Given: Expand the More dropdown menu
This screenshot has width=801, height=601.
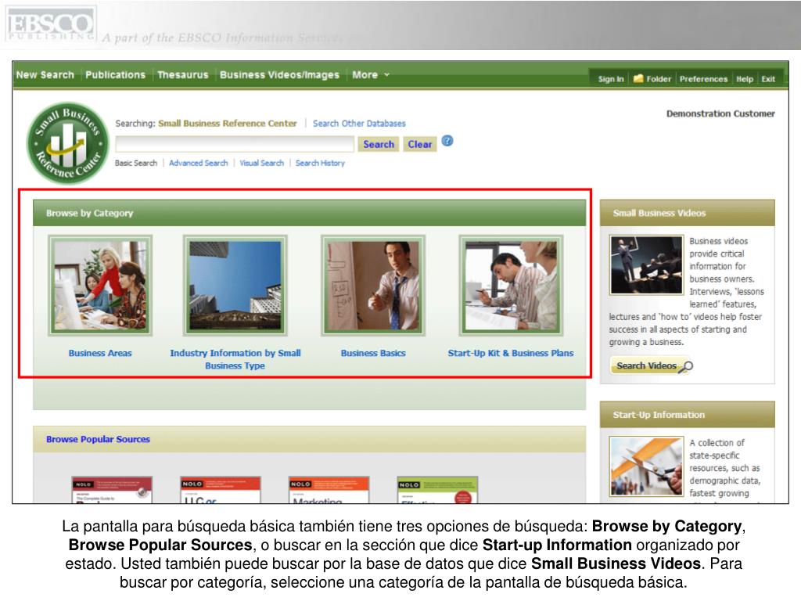Looking at the screenshot, I should tap(370, 74).
